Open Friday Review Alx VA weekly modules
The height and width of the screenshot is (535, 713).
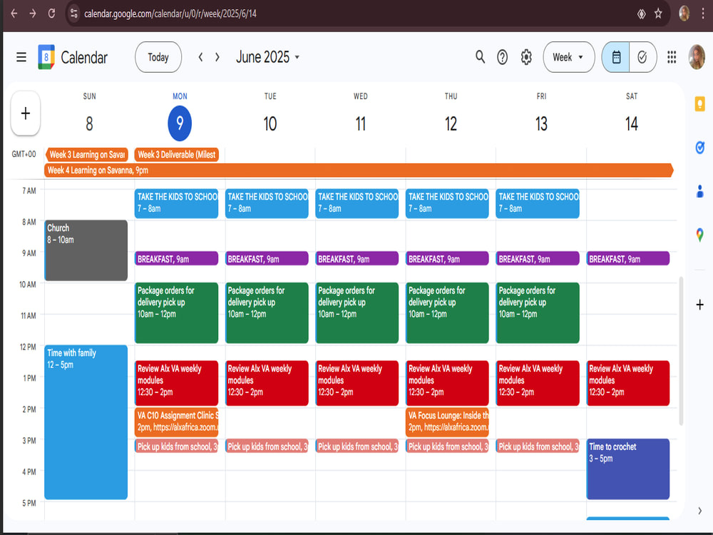coord(538,383)
